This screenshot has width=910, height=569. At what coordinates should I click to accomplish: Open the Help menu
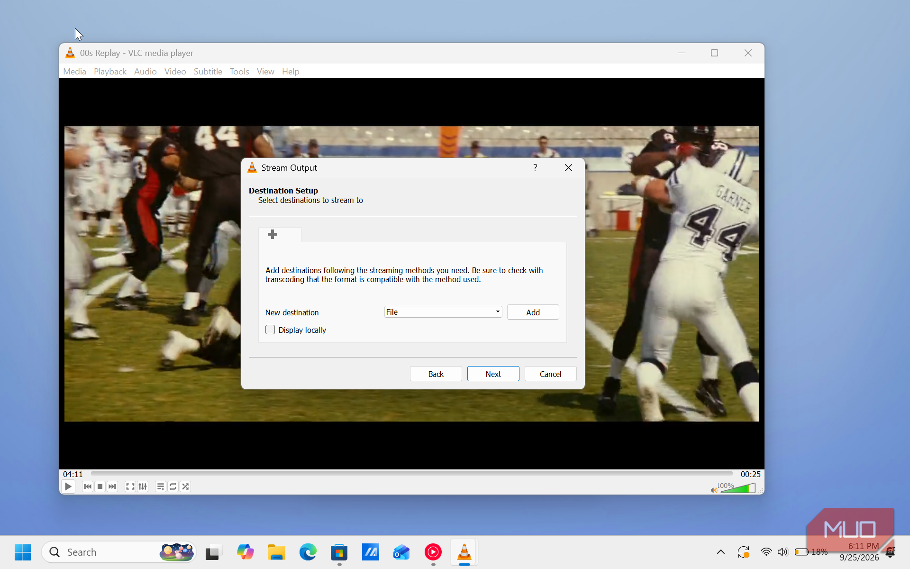[x=291, y=72]
